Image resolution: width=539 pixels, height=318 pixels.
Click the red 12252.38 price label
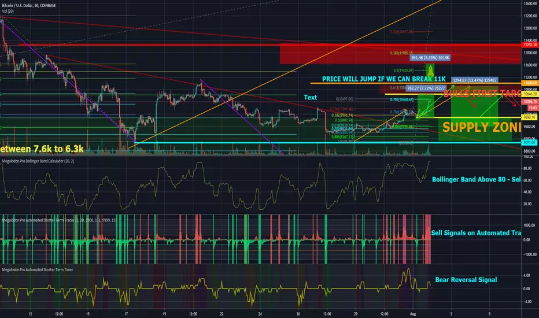point(530,45)
